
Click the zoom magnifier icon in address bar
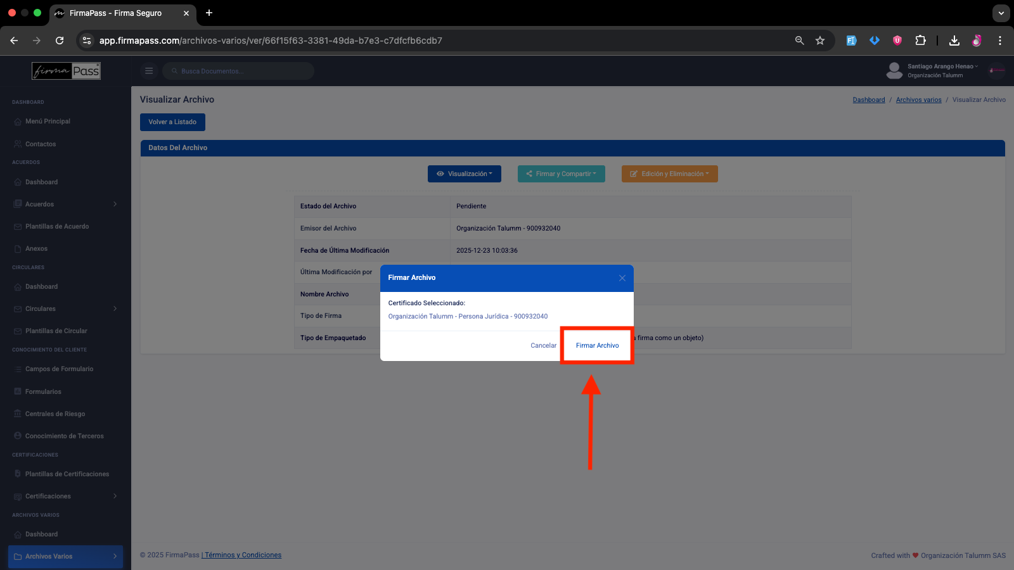pyautogui.click(x=799, y=41)
